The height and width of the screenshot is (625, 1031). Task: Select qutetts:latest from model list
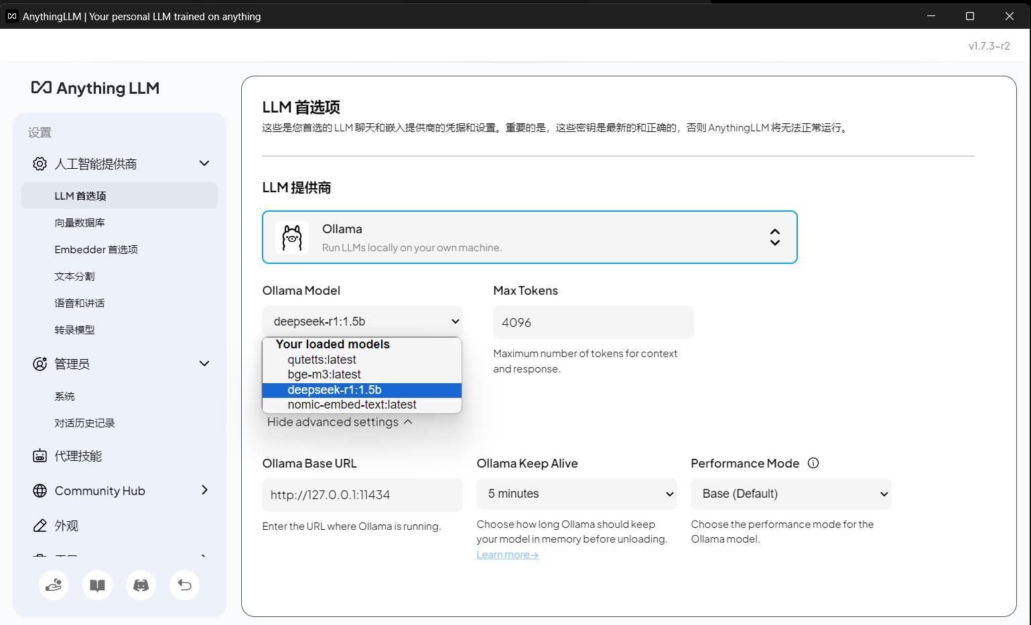tap(322, 360)
